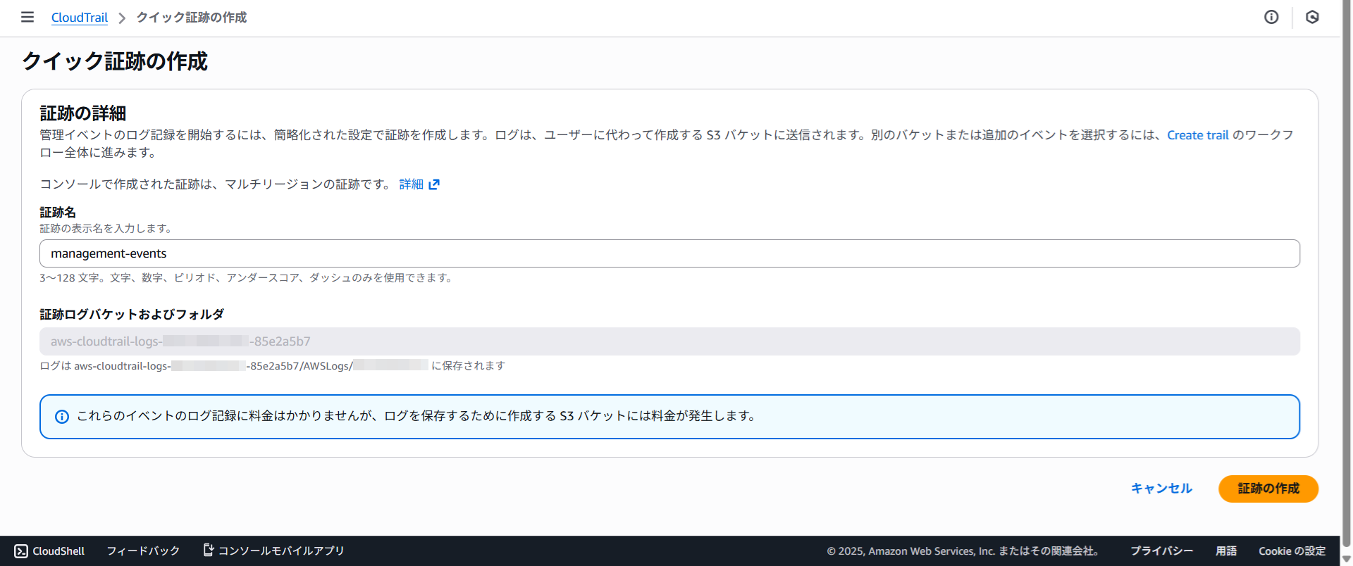Click the info panel icon in header
Viewport: 1353px width, 566px height.
pyautogui.click(x=1271, y=17)
